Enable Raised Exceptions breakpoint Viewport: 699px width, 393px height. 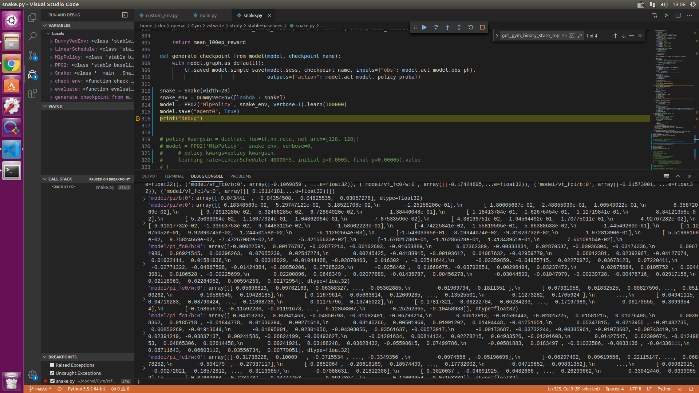(52, 365)
